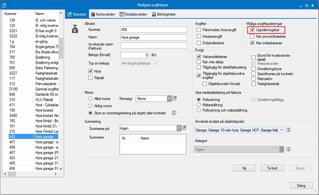Toggle the Uppräkningsbar checkbox
Screen dimensions: 319x195
(252, 30)
